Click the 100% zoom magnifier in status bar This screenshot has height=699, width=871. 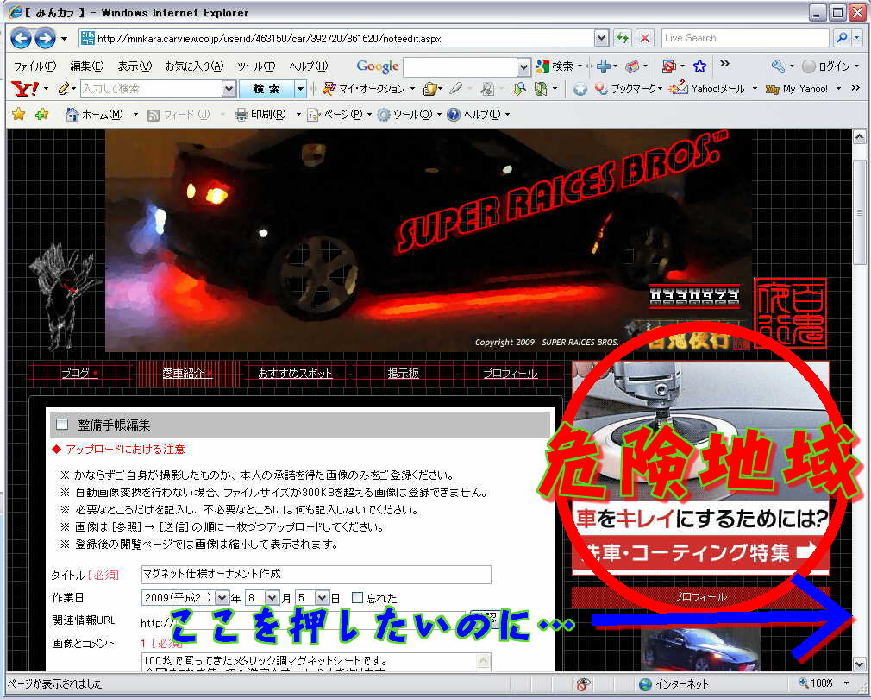point(803,683)
